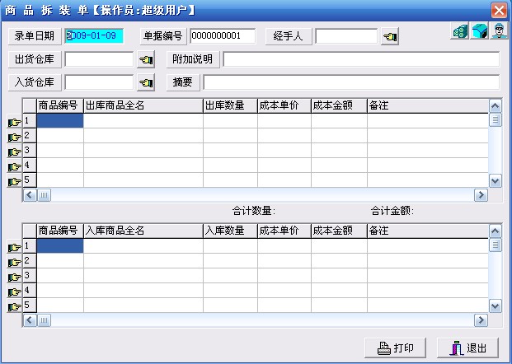Select 入库商品全名 column header

click(143, 231)
